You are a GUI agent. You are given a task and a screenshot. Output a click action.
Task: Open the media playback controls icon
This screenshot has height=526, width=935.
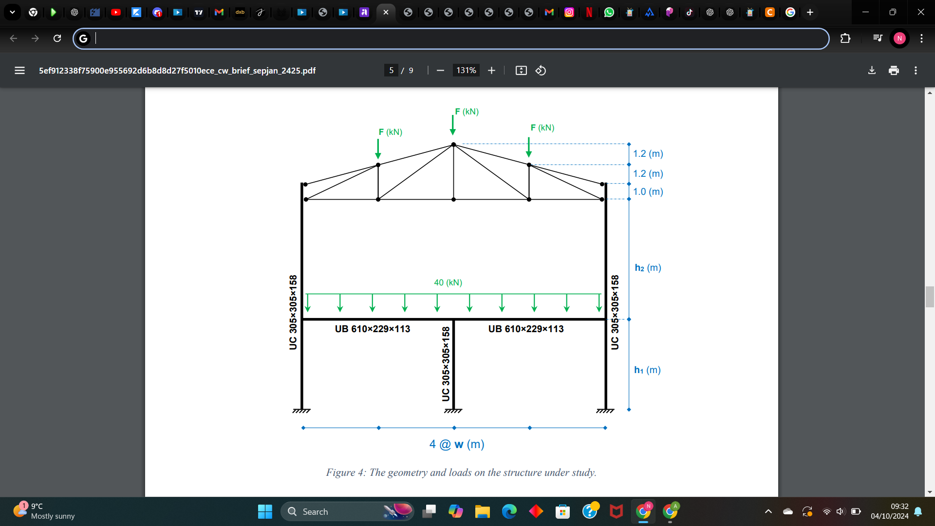(878, 38)
